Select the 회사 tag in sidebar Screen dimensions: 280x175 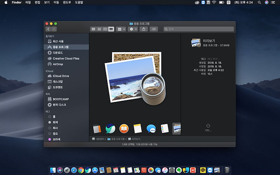pos(66,128)
